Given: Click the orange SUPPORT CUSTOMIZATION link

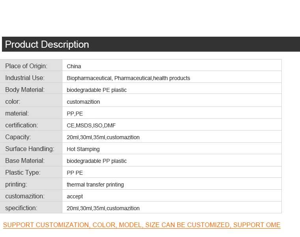Looking at the screenshot, I should (x=141, y=225).
